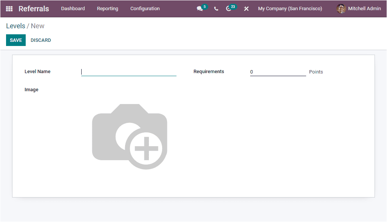Image resolution: width=387 pixels, height=222 pixels.
Task: Click the Referrals app title
Action: click(x=33, y=8)
